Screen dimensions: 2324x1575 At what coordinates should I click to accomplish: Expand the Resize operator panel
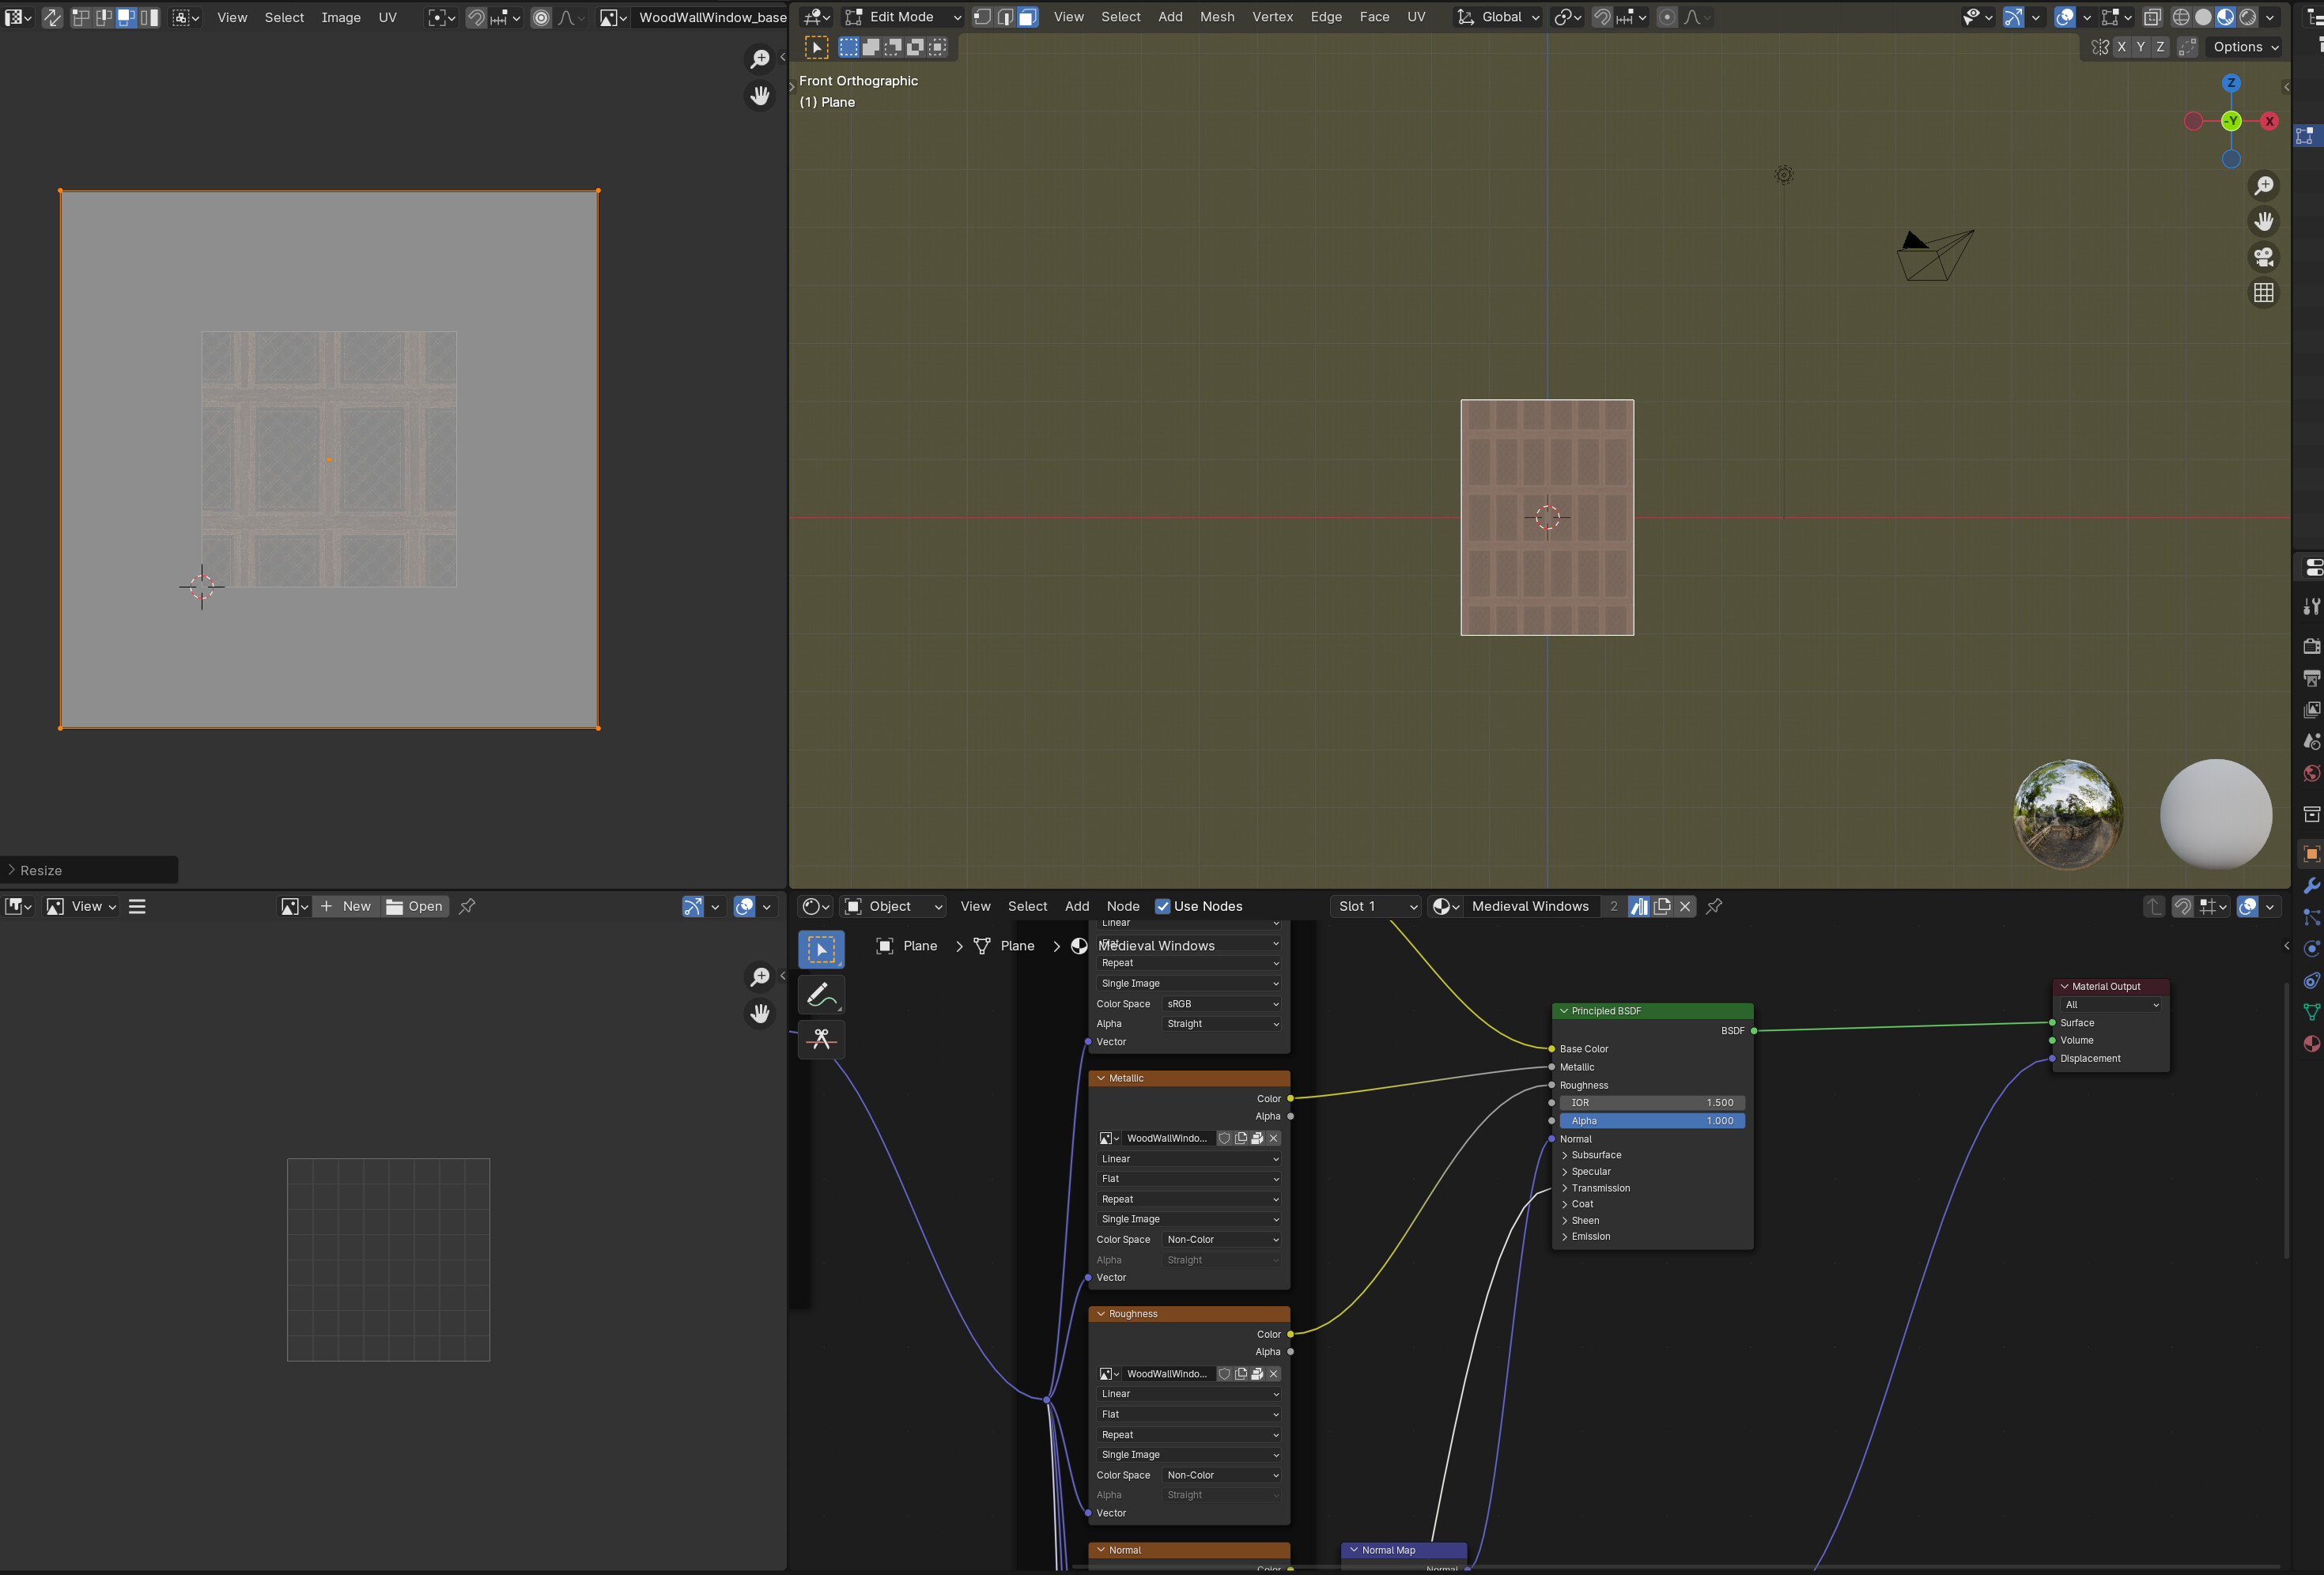tap(89, 870)
